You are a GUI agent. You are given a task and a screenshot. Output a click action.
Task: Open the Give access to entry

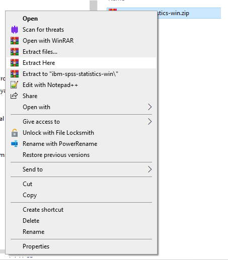tap(81, 122)
